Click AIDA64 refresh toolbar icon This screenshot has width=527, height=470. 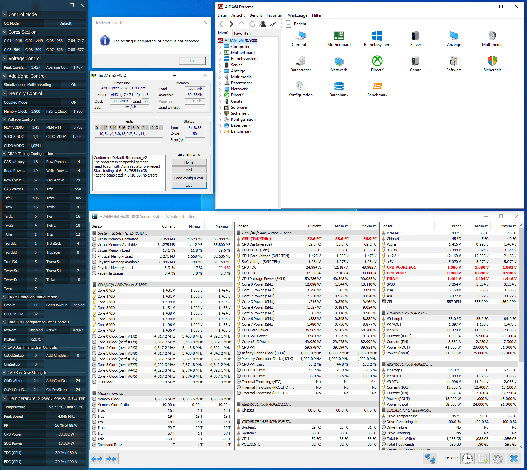click(x=252, y=24)
